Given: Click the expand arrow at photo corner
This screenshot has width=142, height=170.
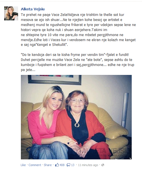Looking at the screenshot, I should click(x=130, y=158).
